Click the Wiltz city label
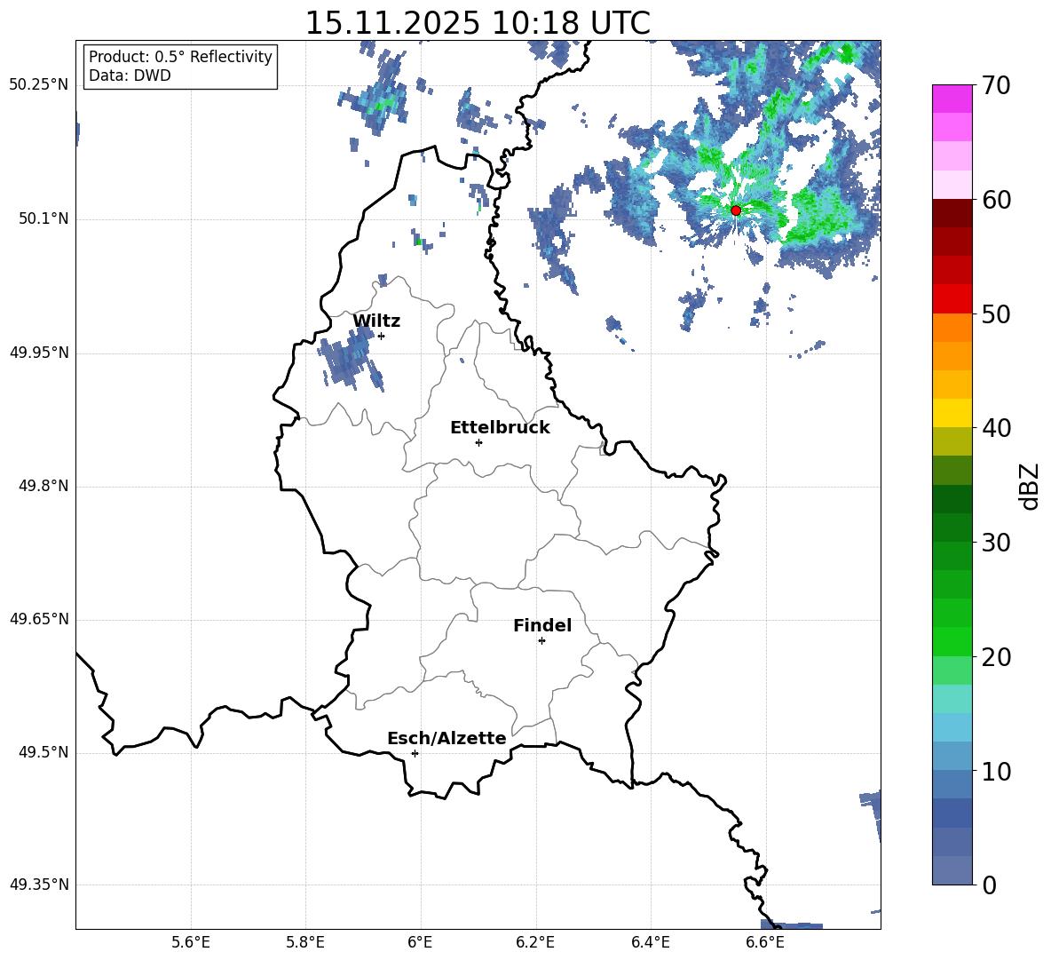 [x=376, y=321]
